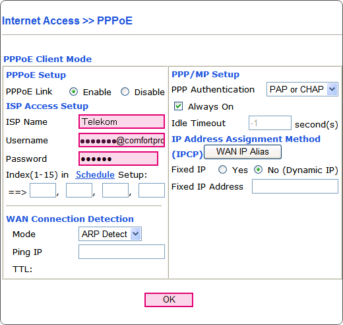Focus the ISP Name text field
The image size is (343, 325).
tap(121, 122)
